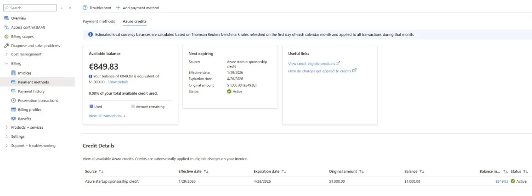The height and width of the screenshot is (196, 532).
Task: Click the Access control (IAM) people icon
Action: (6, 27)
